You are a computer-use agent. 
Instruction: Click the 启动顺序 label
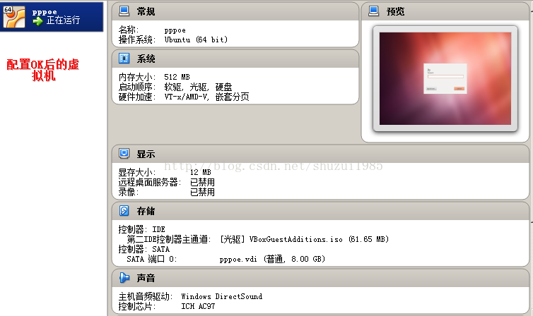click(x=136, y=87)
